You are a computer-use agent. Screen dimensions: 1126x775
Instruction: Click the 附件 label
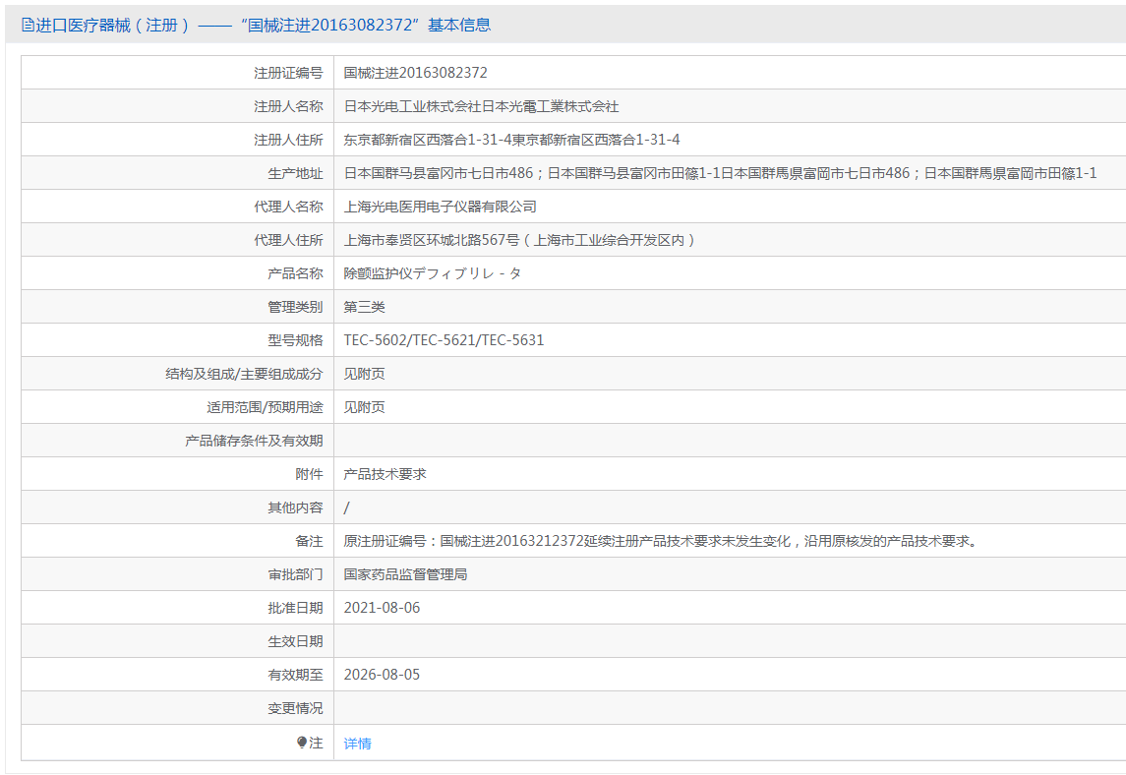click(309, 474)
